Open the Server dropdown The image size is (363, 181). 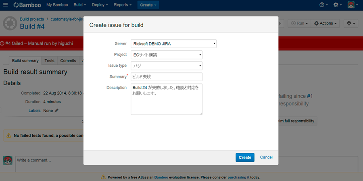(173, 43)
